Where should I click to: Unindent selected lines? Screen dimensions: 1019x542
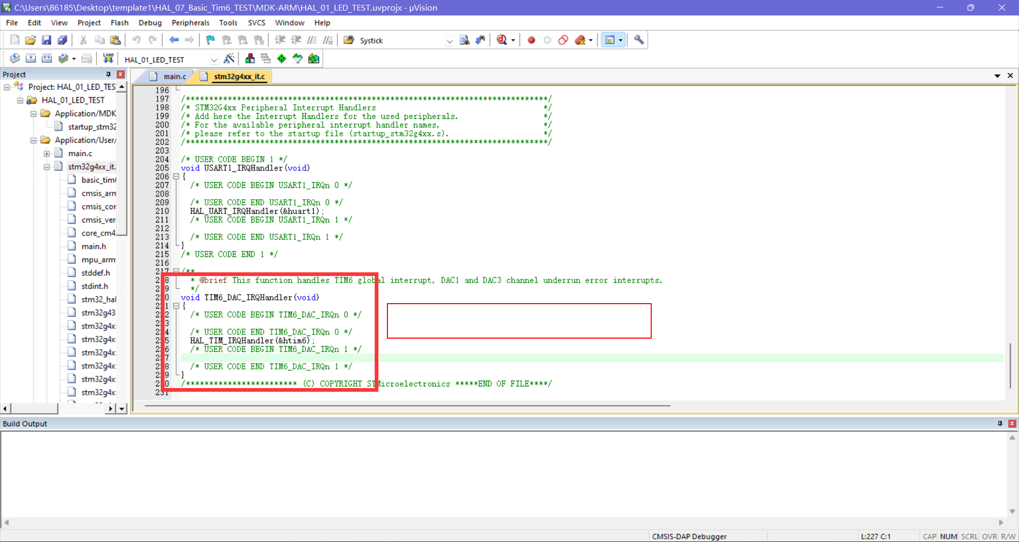point(296,40)
